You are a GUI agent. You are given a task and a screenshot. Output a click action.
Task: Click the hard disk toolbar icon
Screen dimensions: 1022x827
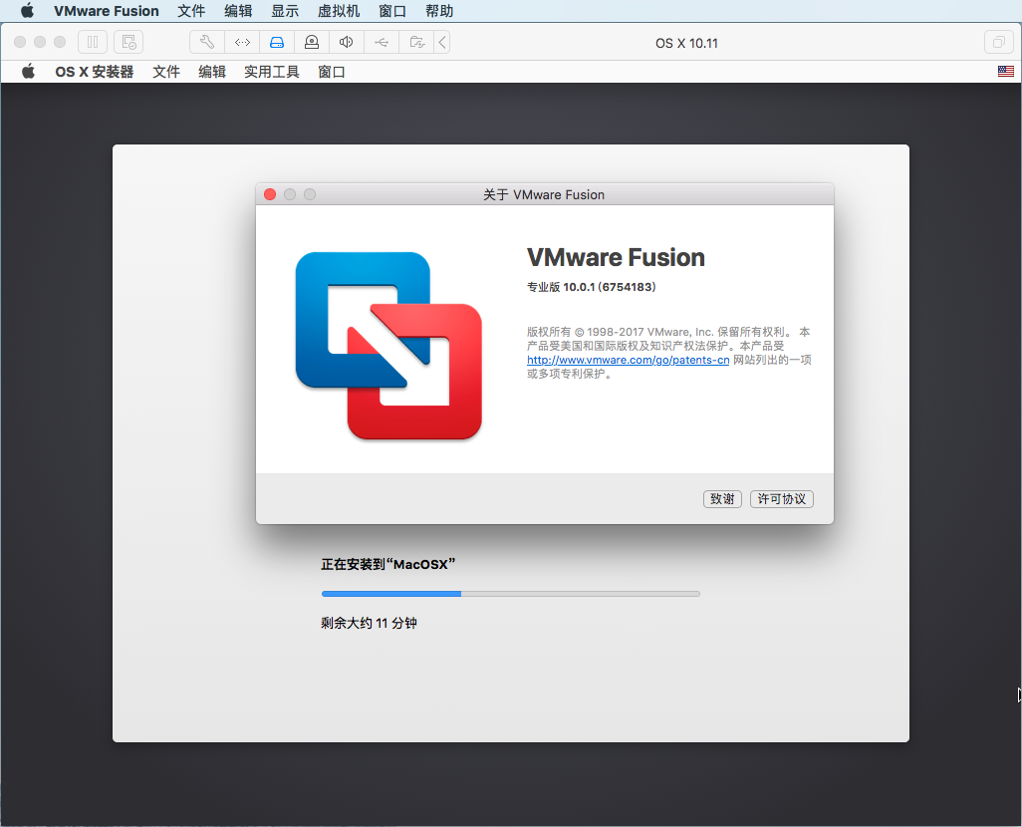click(277, 43)
